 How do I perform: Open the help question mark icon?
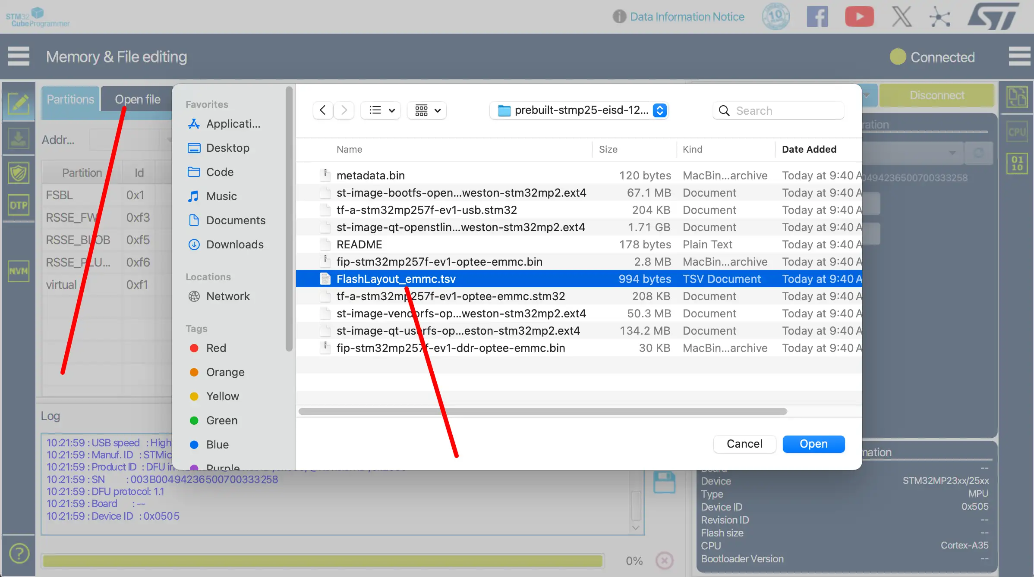click(19, 553)
